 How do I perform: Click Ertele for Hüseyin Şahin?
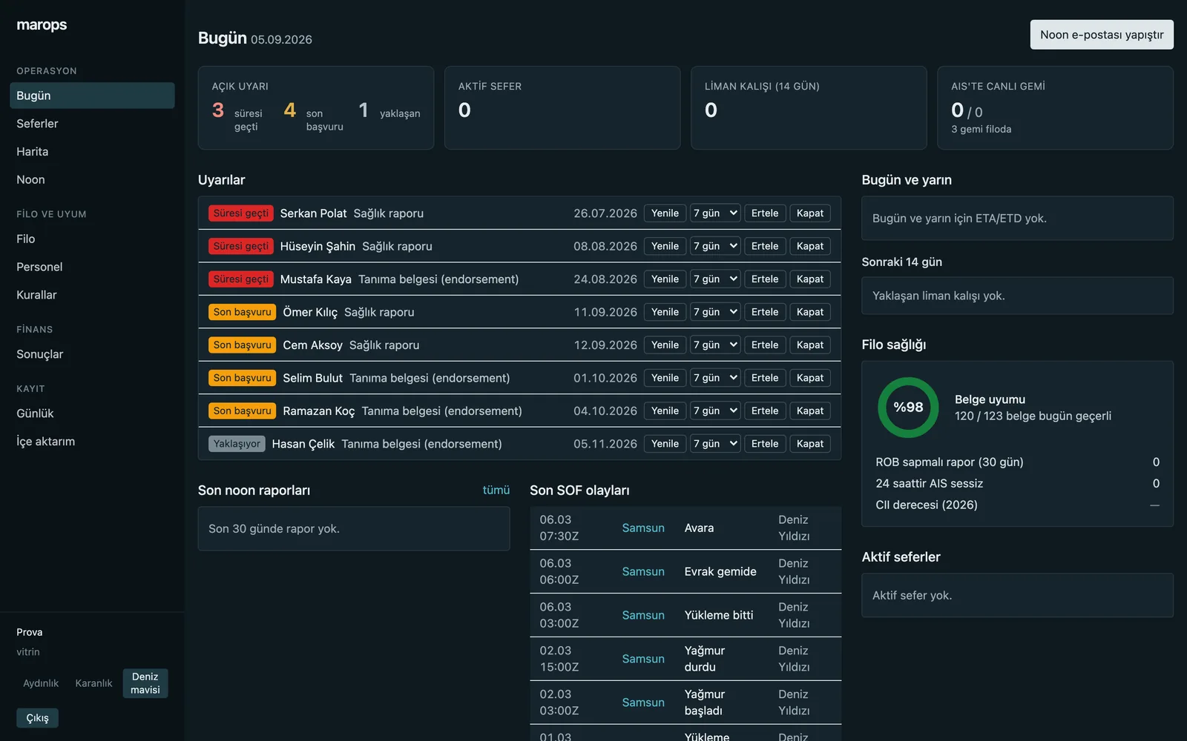tap(765, 246)
